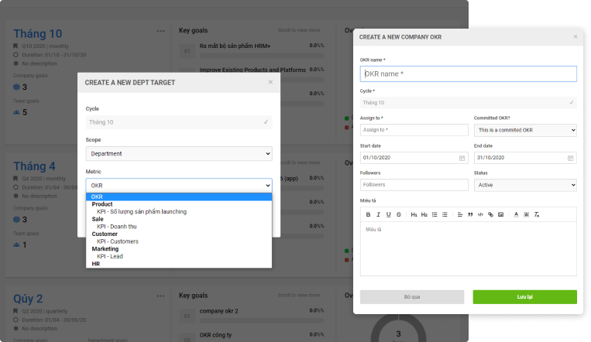Insert a link in description editor

pos(490,214)
